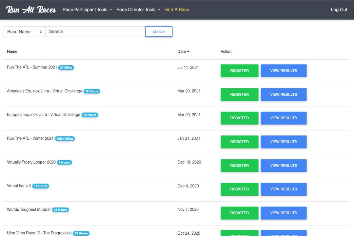Select the 24 Hours badge on Worlds Toughest Mudder
354x236 pixels.
tap(60, 209)
